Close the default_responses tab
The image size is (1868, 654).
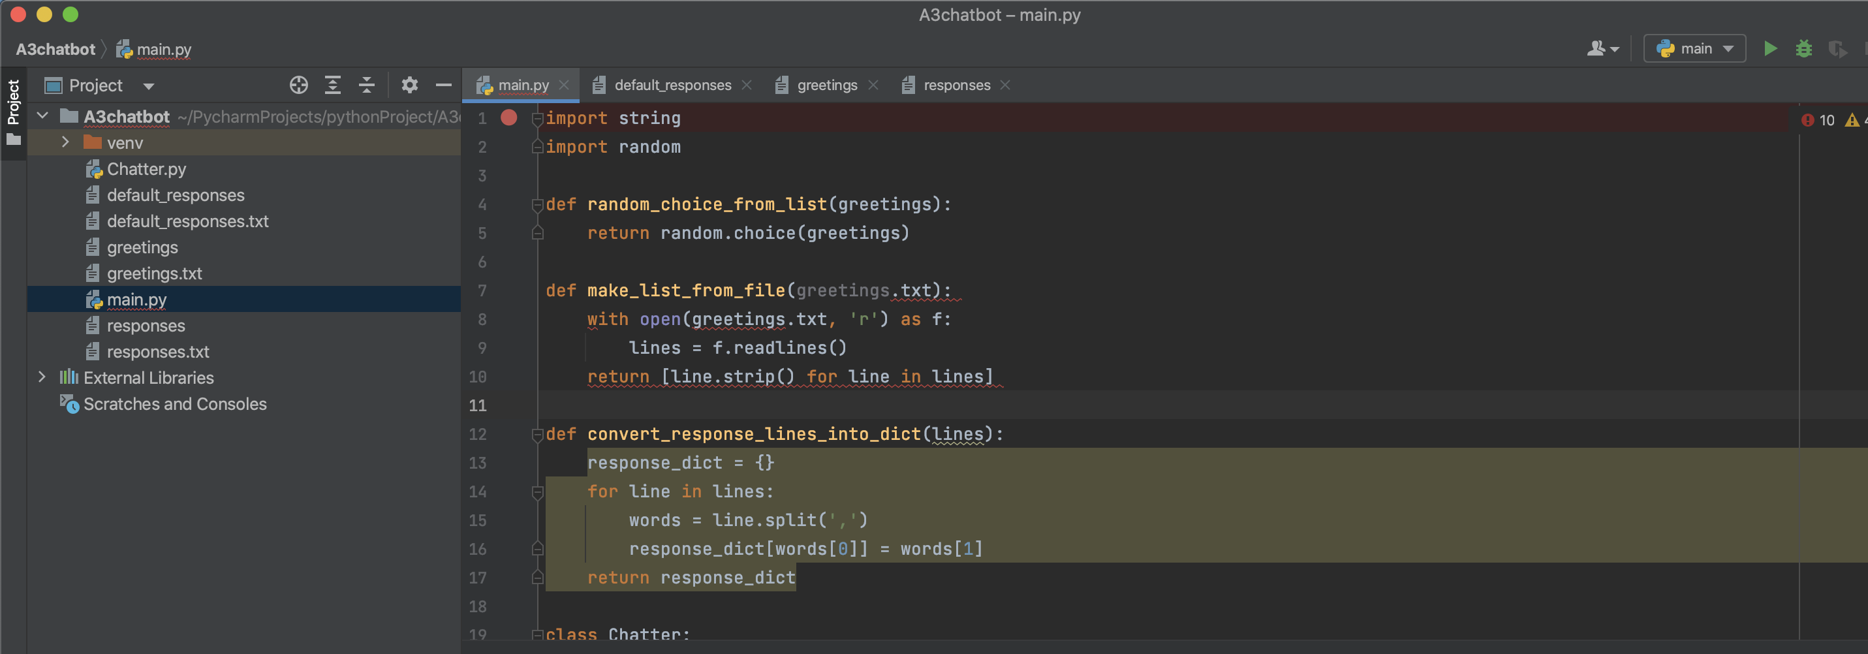[x=747, y=85]
